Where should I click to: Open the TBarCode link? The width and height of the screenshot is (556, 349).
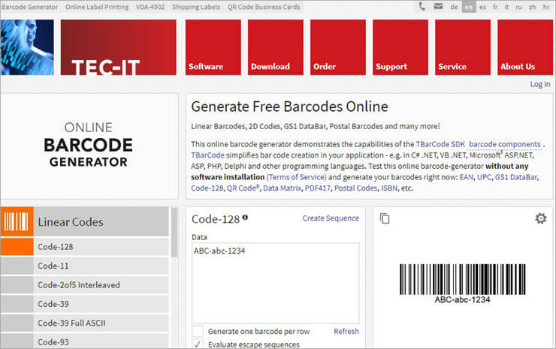pos(208,155)
